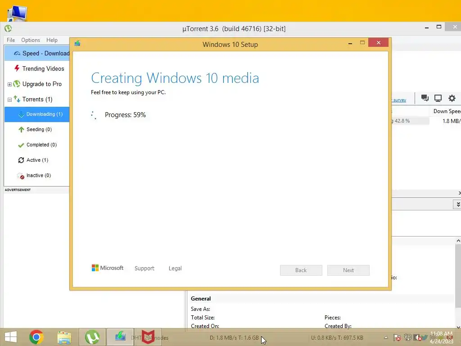Open the Support link in Setup
Viewport: 461px width, 346px height.
[145, 269]
